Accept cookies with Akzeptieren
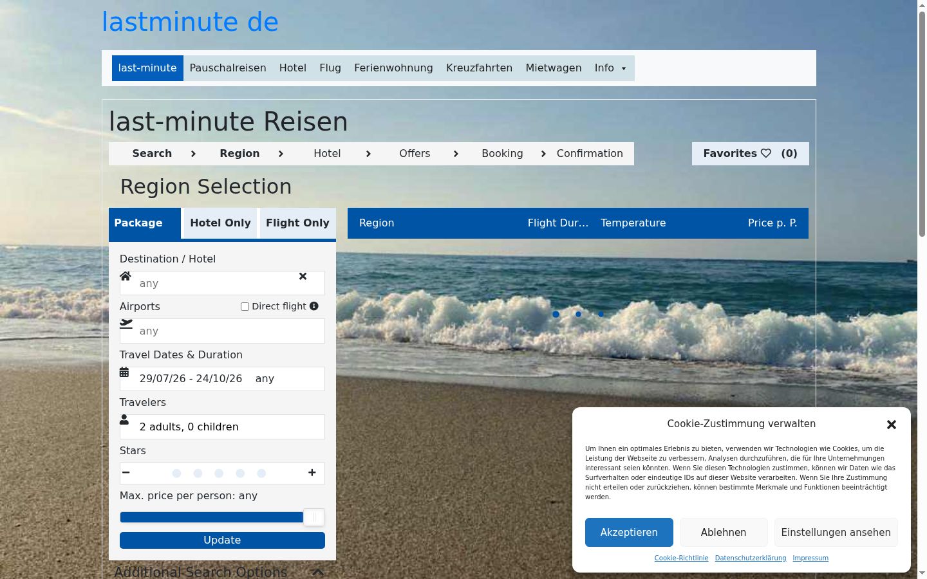The width and height of the screenshot is (927, 579). click(629, 533)
